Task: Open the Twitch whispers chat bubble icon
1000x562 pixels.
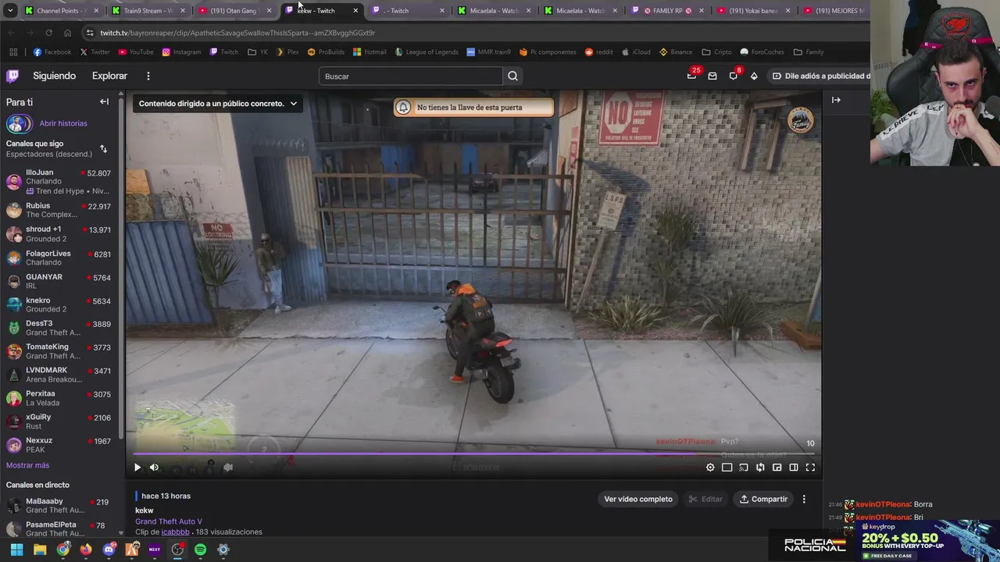Action: [733, 76]
